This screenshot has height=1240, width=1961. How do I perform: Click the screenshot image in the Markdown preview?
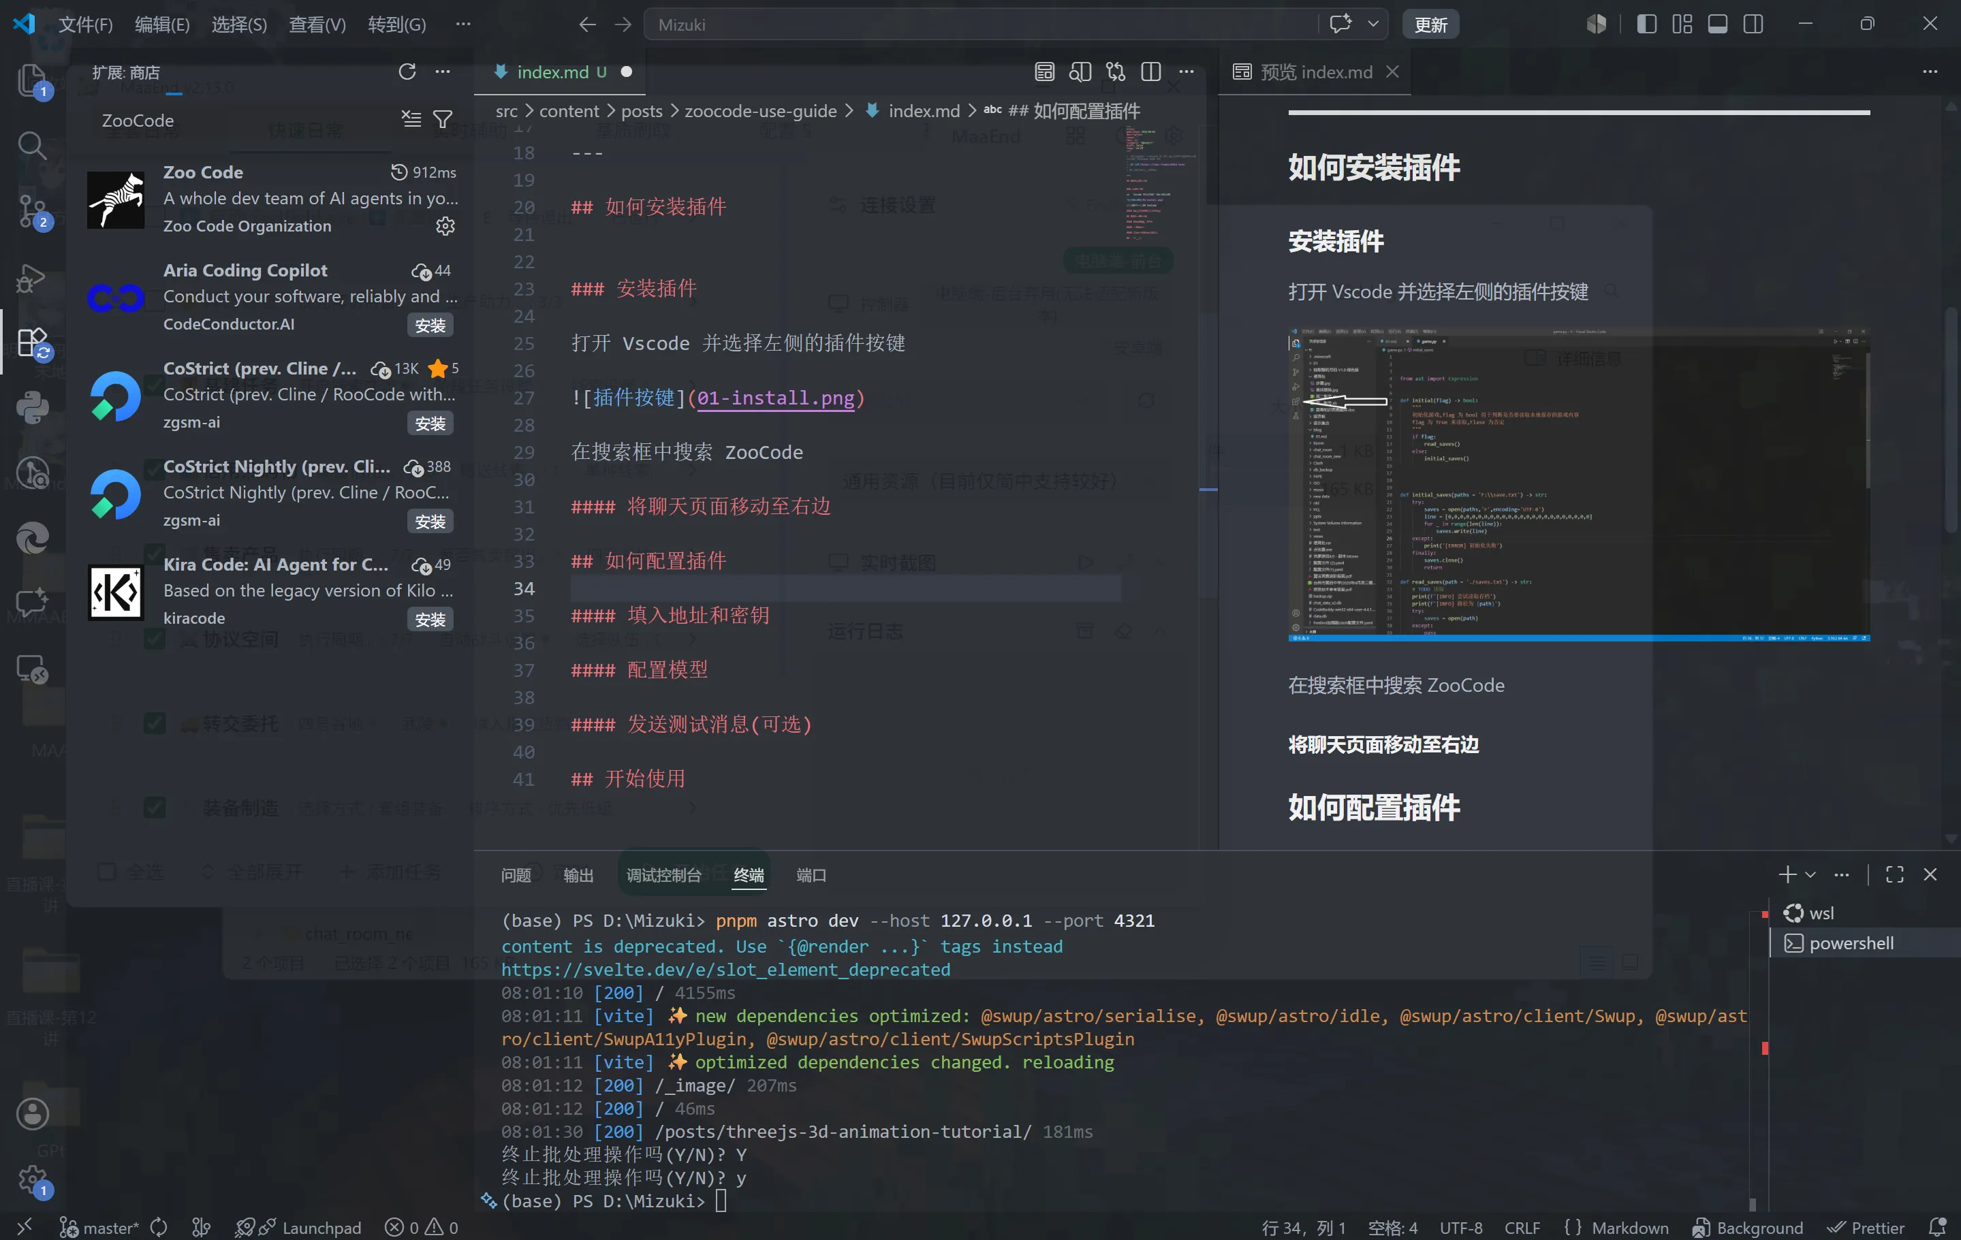pyautogui.click(x=1578, y=484)
